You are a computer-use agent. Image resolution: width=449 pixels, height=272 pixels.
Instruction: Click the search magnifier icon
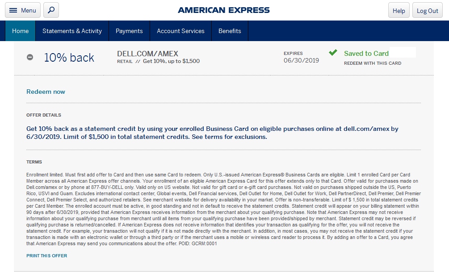50,10
